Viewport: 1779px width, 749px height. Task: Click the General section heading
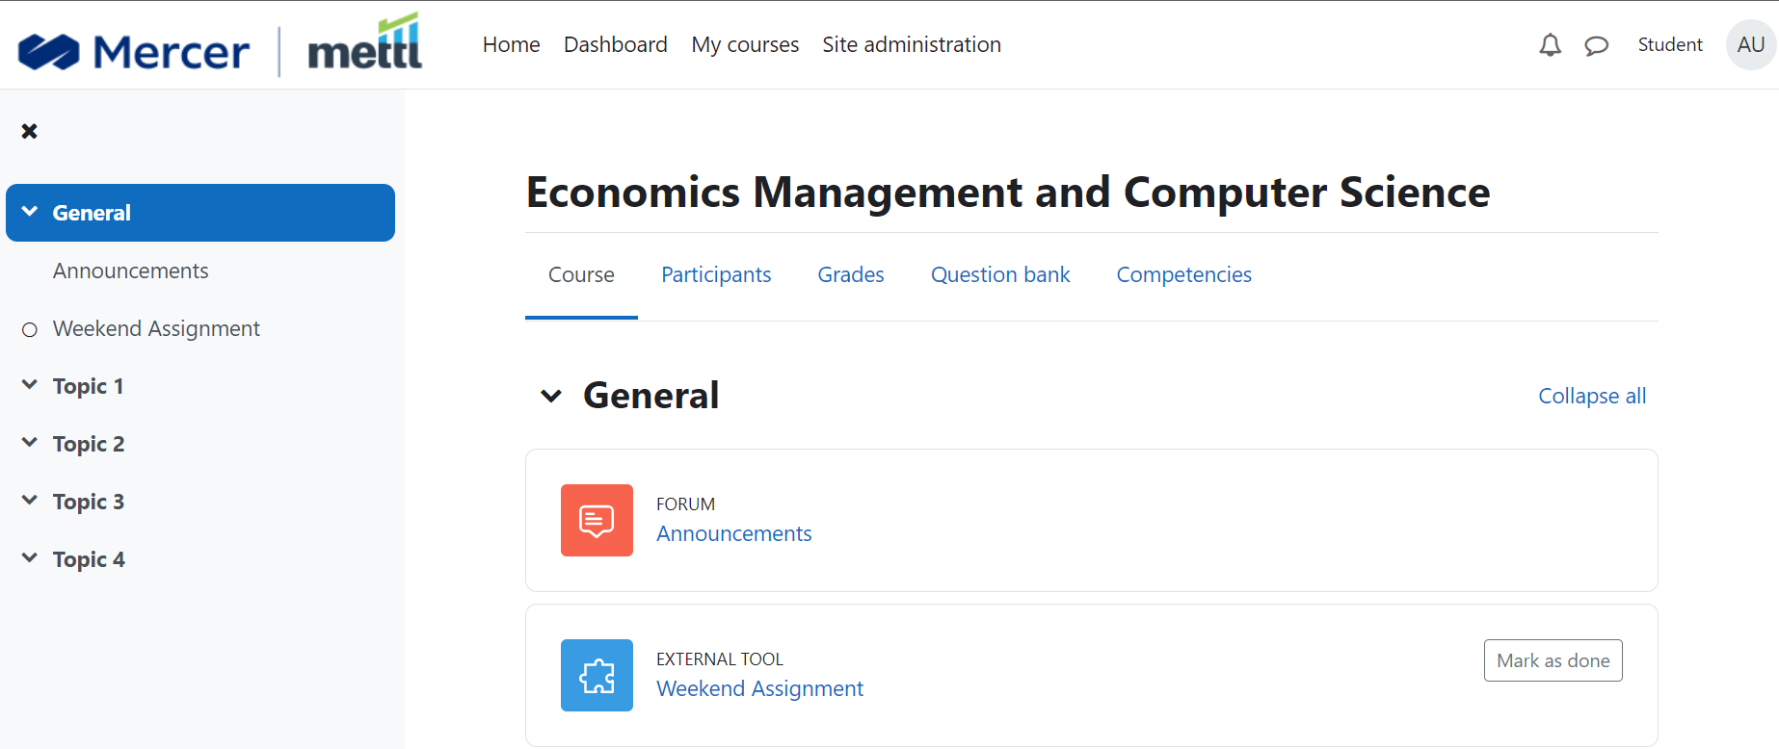651,396
